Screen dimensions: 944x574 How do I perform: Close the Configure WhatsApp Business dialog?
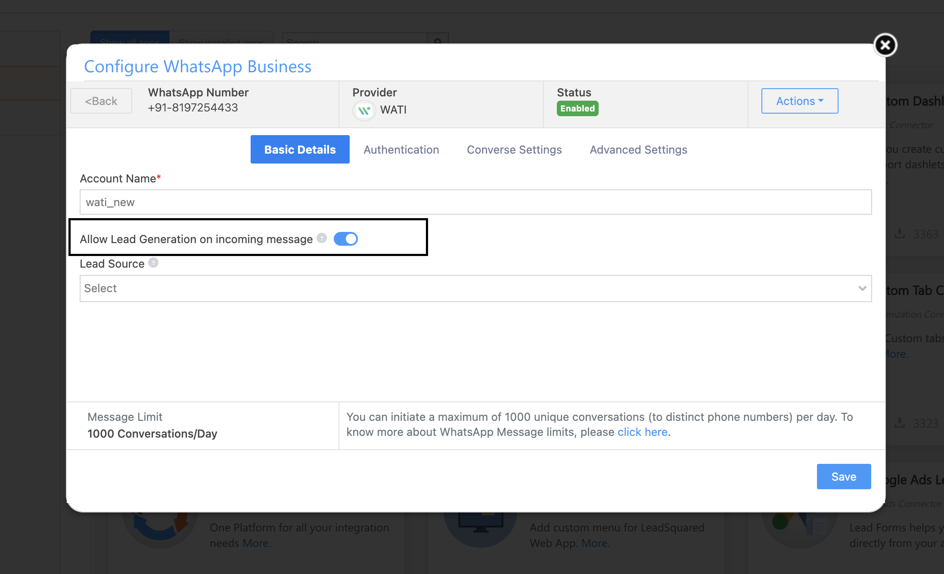coord(885,45)
